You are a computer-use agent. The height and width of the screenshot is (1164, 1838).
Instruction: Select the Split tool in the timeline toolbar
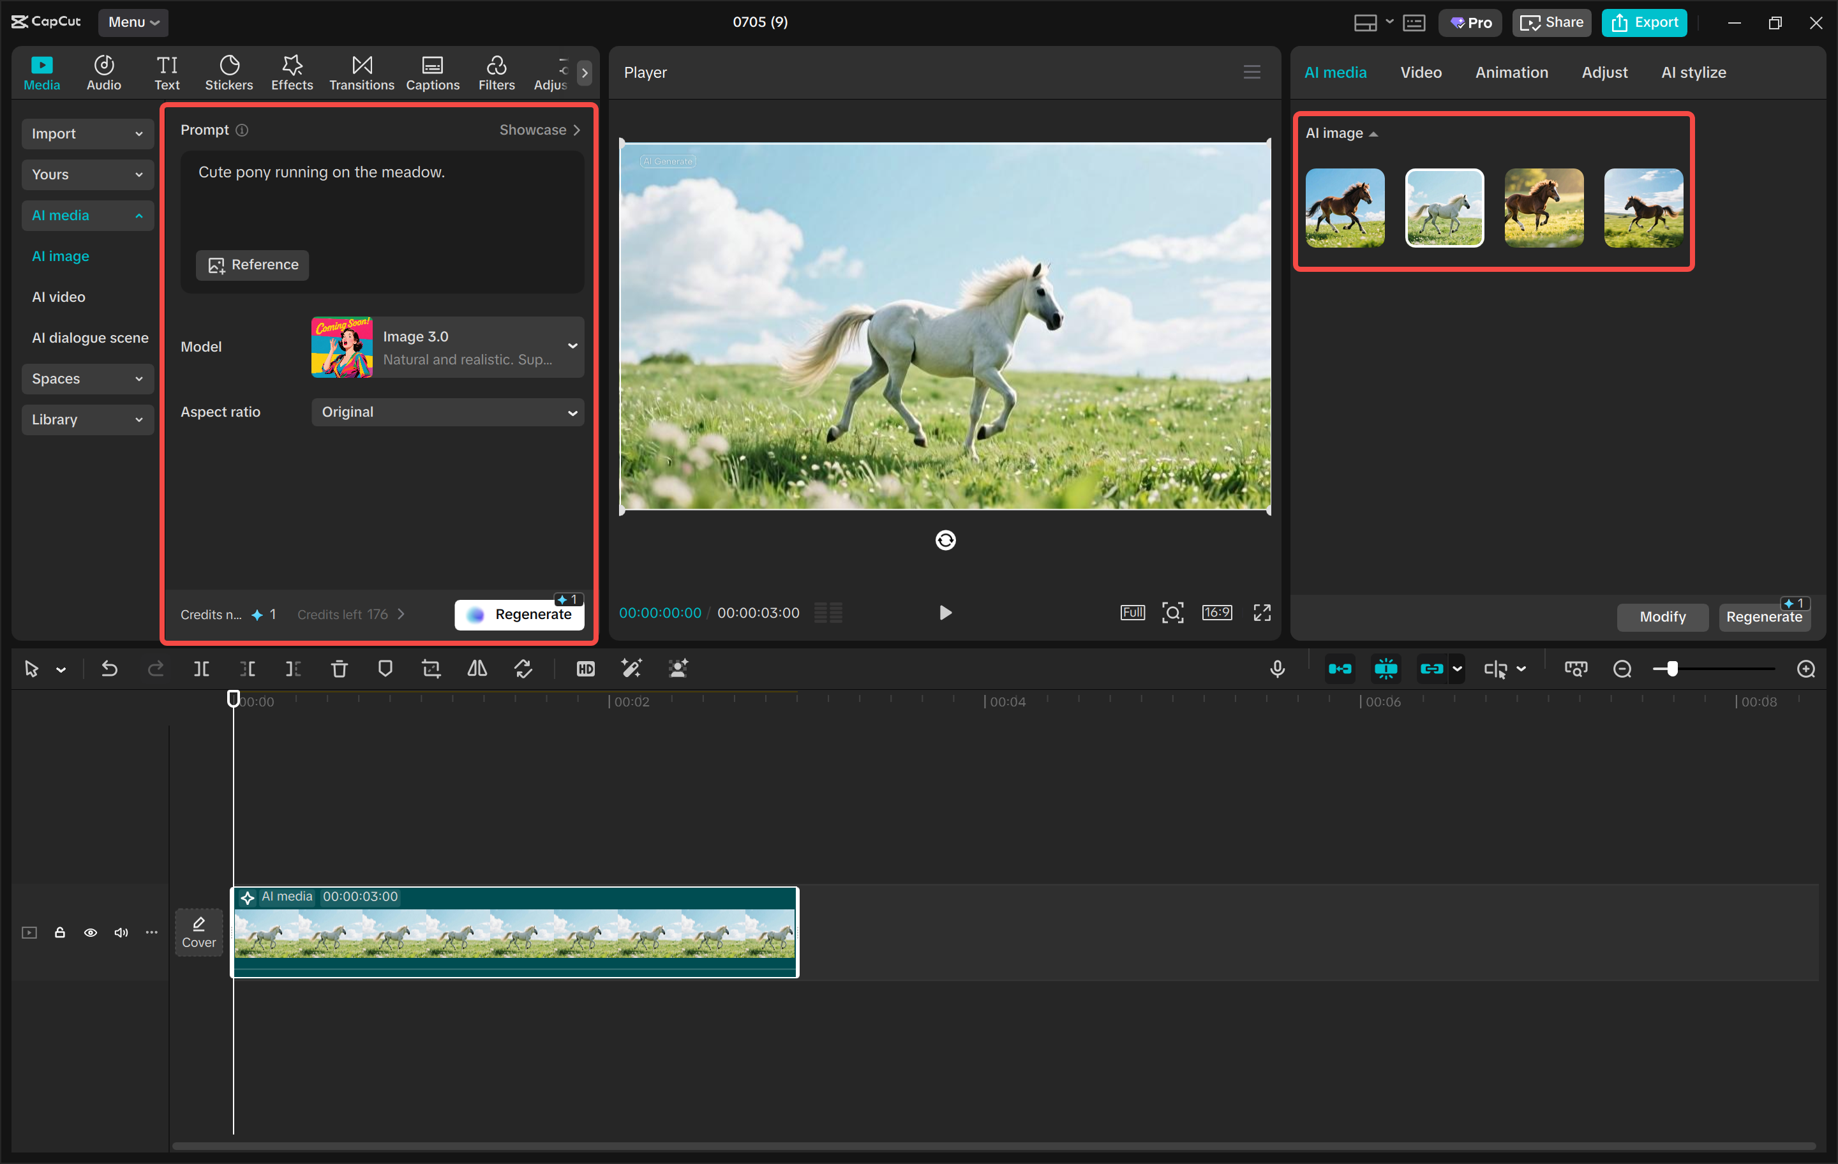202,668
